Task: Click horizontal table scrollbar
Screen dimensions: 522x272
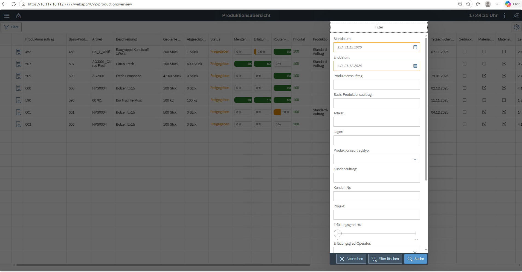Action: [163, 265]
